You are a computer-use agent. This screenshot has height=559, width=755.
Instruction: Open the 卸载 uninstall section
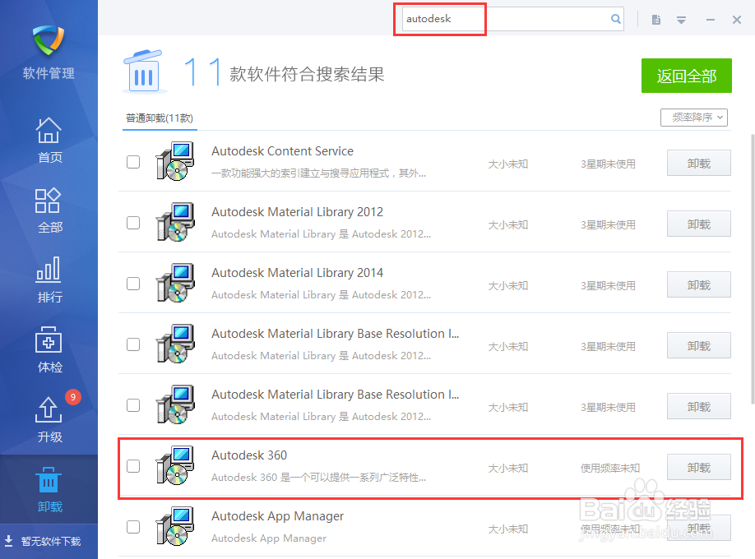coord(49,489)
